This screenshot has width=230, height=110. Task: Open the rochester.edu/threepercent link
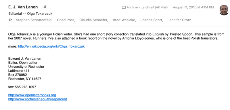click(x=38, y=99)
